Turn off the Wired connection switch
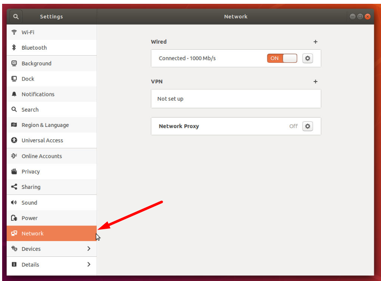Screen dimensions: 381x281 pos(282,59)
